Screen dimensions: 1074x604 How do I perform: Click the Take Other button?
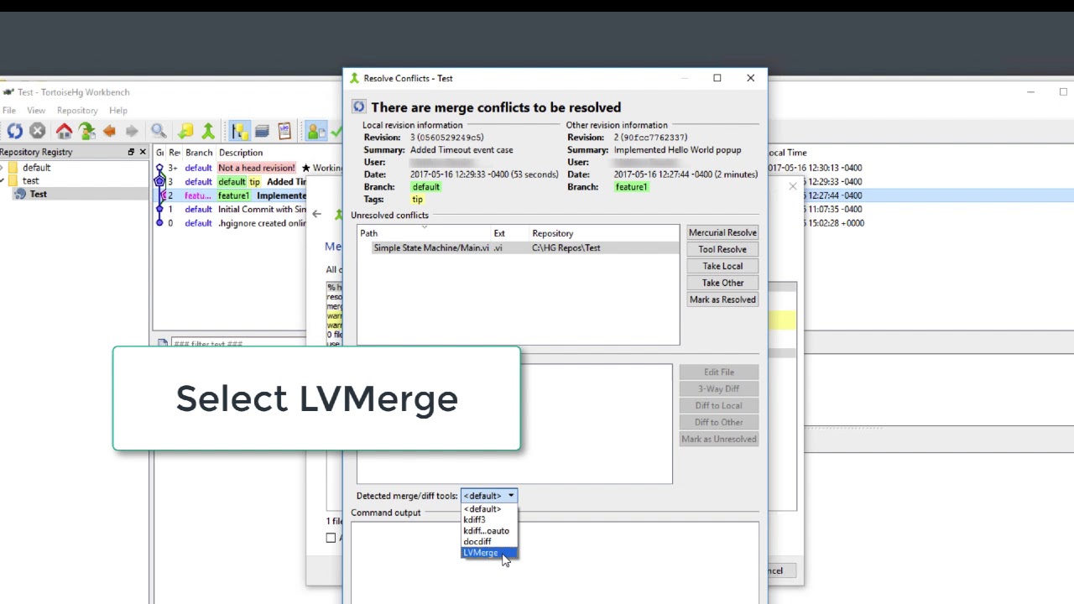pyautogui.click(x=722, y=283)
